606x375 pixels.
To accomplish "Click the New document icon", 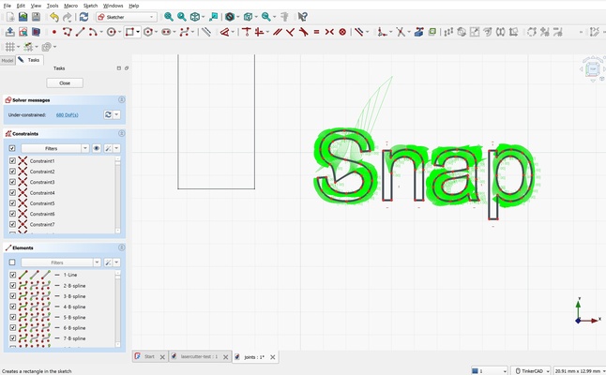I will pos(10,17).
